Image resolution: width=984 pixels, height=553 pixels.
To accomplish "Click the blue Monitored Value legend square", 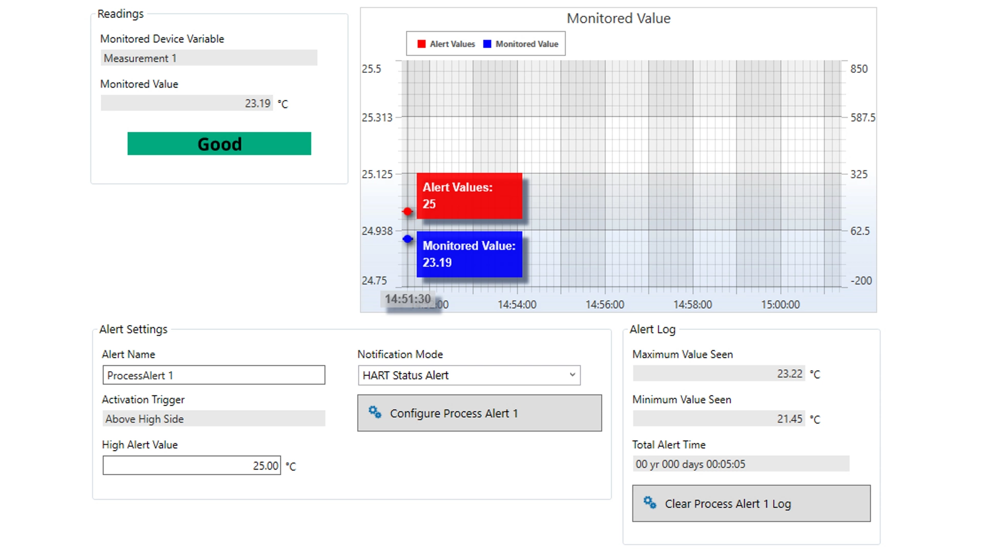I will (487, 44).
